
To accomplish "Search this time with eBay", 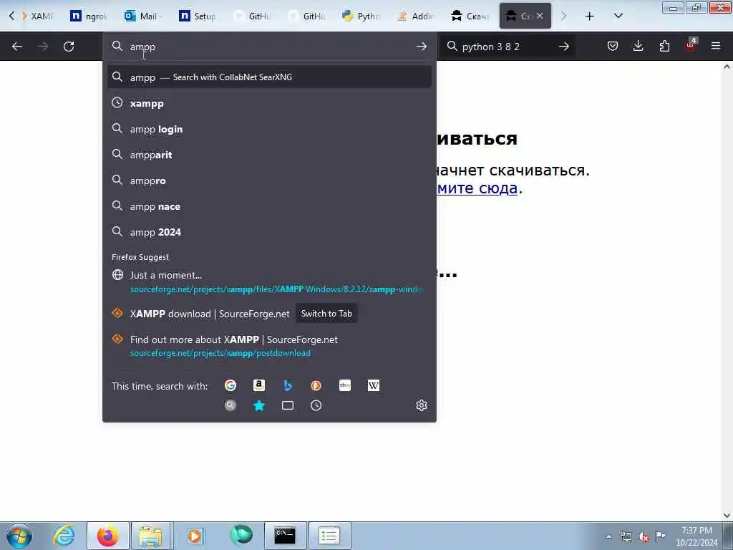I will coord(345,385).
